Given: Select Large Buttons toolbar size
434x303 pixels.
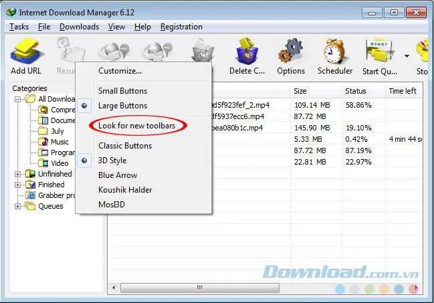Looking at the screenshot, I should (122, 106).
